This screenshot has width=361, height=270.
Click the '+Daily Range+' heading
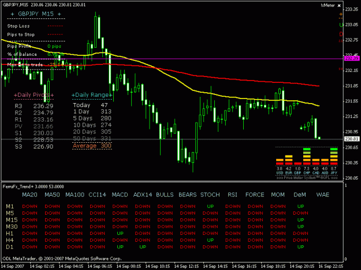(92, 95)
